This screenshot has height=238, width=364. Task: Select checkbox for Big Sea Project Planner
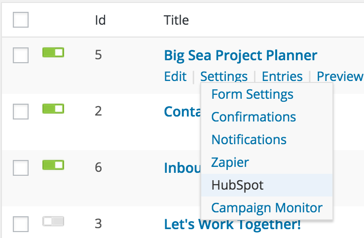coord(20,55)
